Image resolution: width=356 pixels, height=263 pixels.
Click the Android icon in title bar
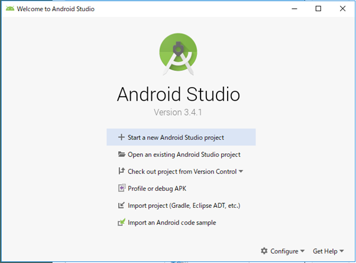(x=10, y=9)
